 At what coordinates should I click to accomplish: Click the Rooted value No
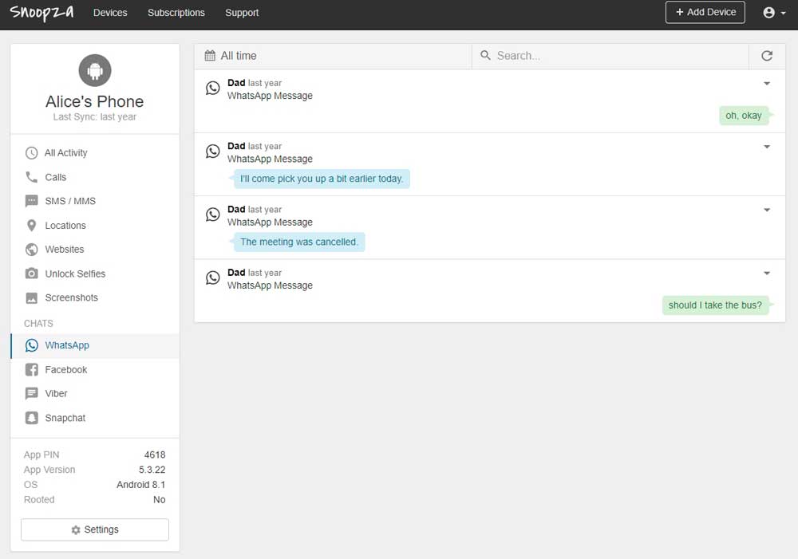pyautogui.click(x=160, y=499)
